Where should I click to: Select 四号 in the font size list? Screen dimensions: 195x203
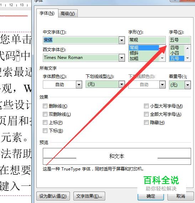click(x=177, y=48)
